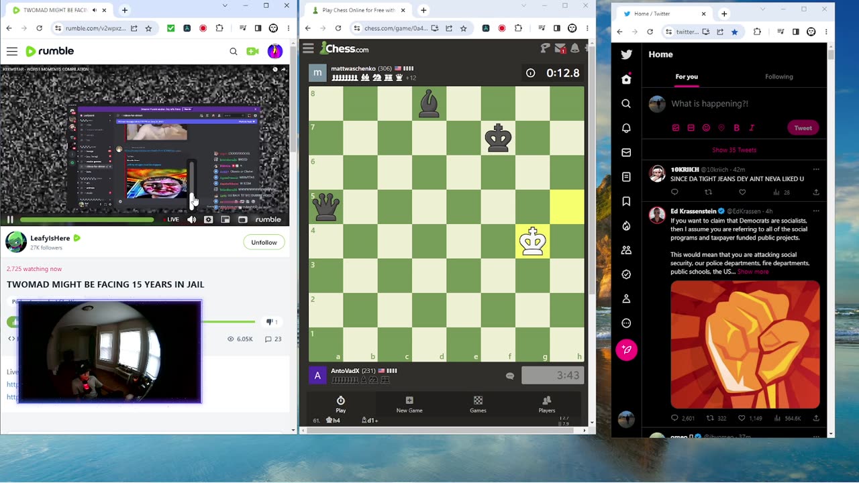This screenshot has width=859, height=483.
Task: Open Twitter Top Articles flame icon
Action: (x=626, y=225)
